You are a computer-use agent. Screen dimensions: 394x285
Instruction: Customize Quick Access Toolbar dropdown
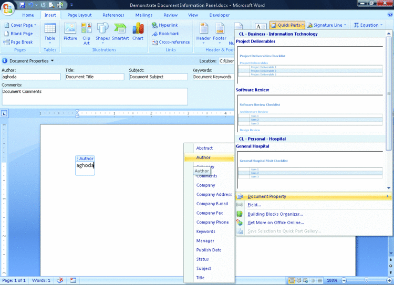tap(71, 5)
